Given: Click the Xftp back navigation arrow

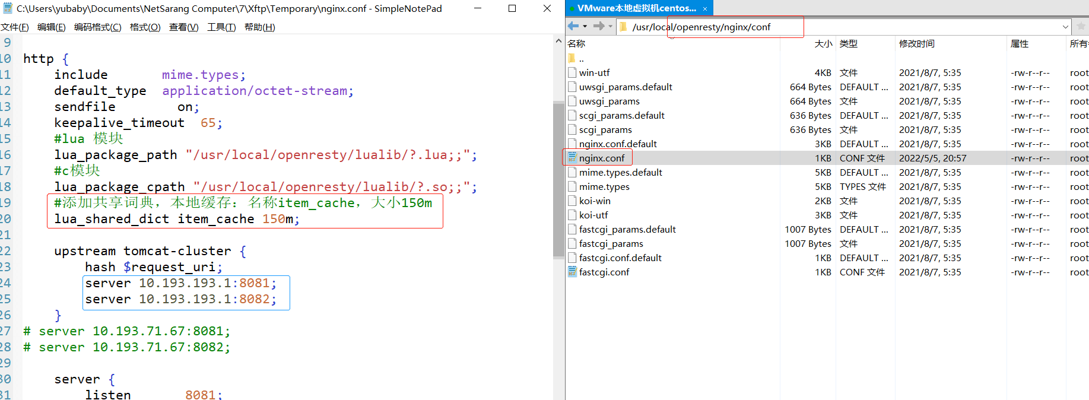Looking at the screenshot, I should [573, 26].
